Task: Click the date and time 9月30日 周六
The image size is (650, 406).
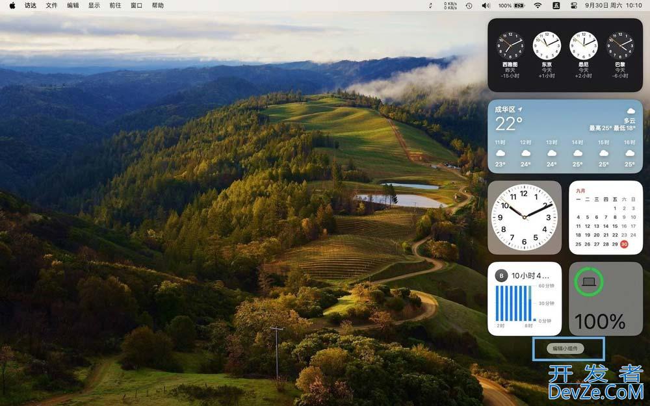Action: (604, 5)
